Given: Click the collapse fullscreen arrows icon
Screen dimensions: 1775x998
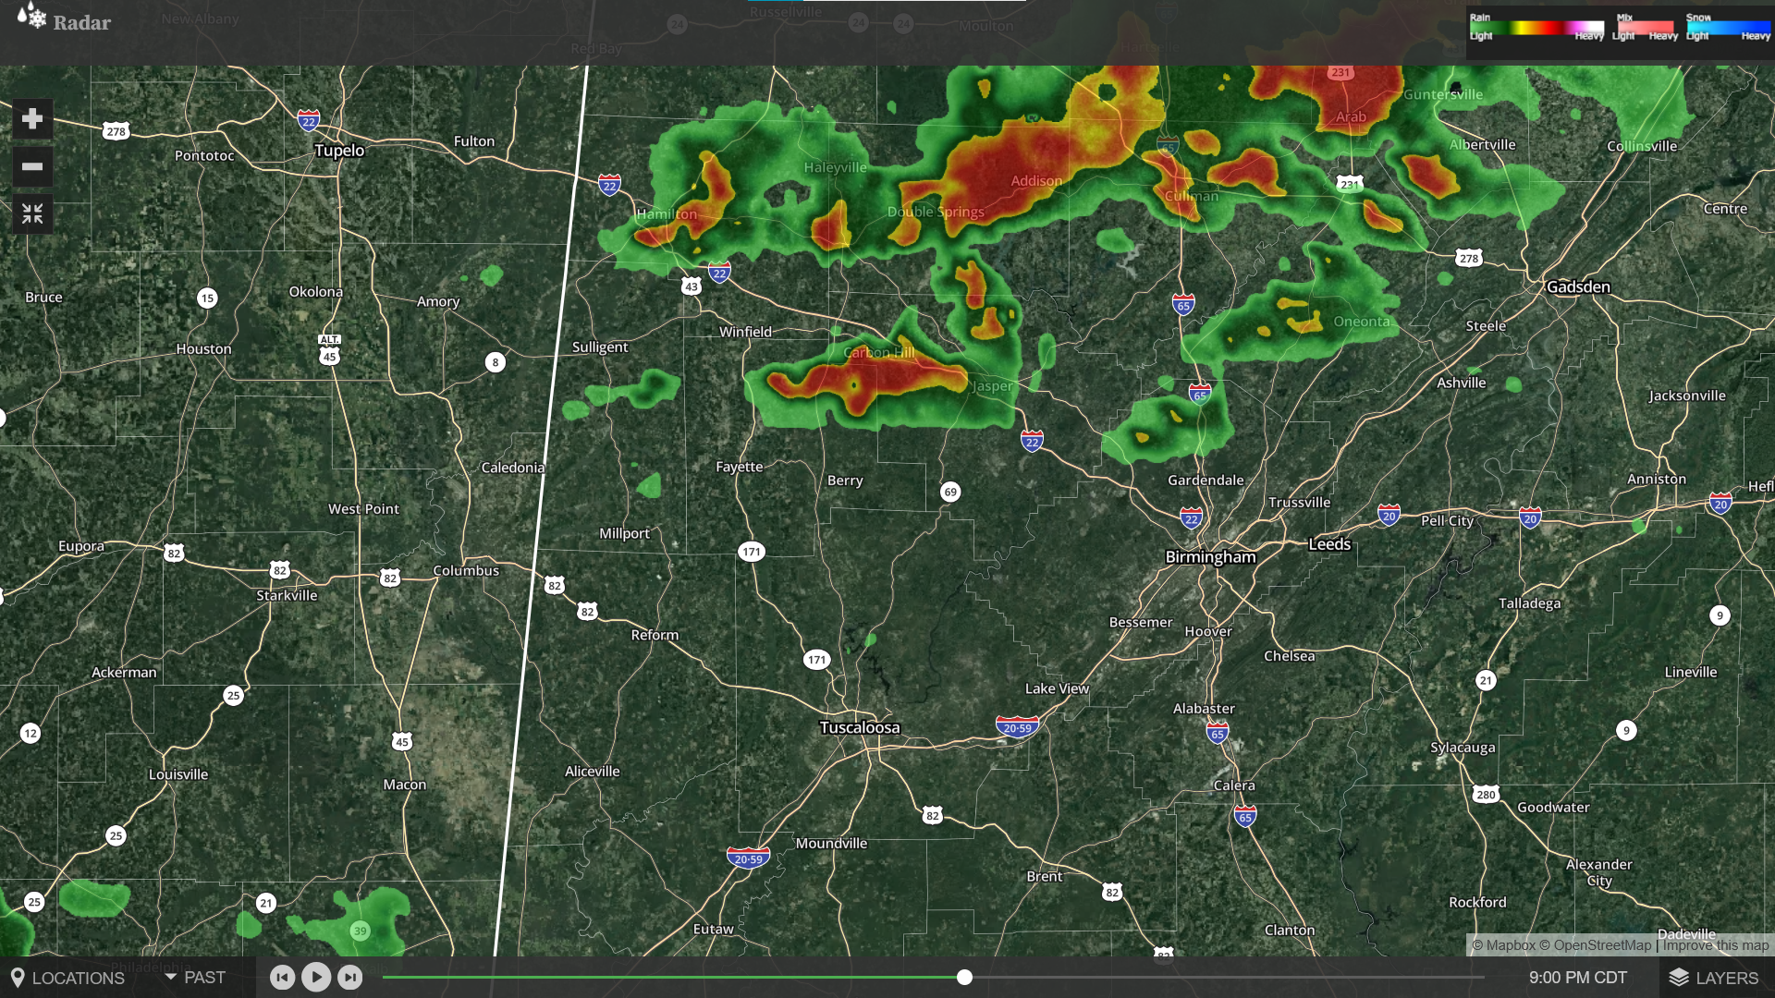Looking at the screenshot, I should pos(32,214).
